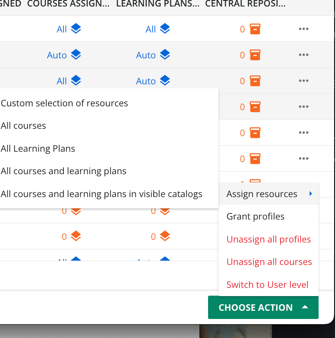Screen dimensions: 335x338
Task: Choose All courses and learning plans in visible catalogs
Action: coord(102,194)
